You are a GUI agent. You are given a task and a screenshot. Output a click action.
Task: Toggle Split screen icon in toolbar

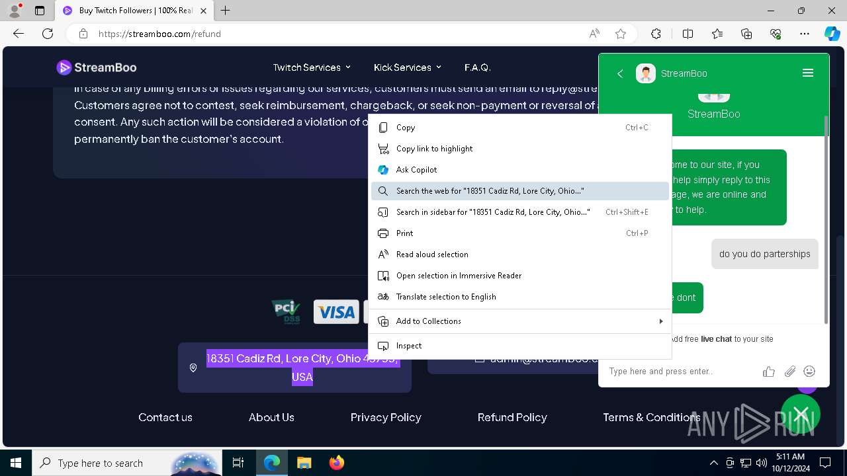pos(688,34)
